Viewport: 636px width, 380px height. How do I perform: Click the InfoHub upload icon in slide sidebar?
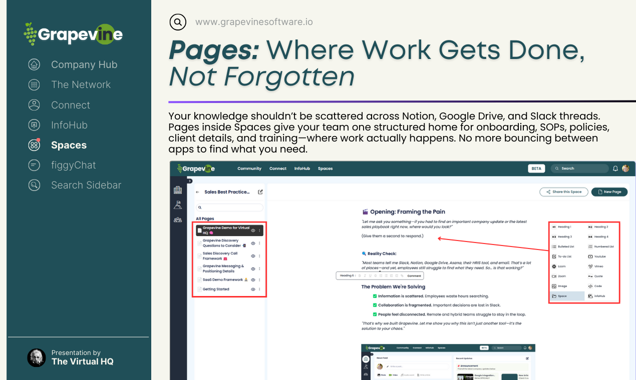coord(34,125)
